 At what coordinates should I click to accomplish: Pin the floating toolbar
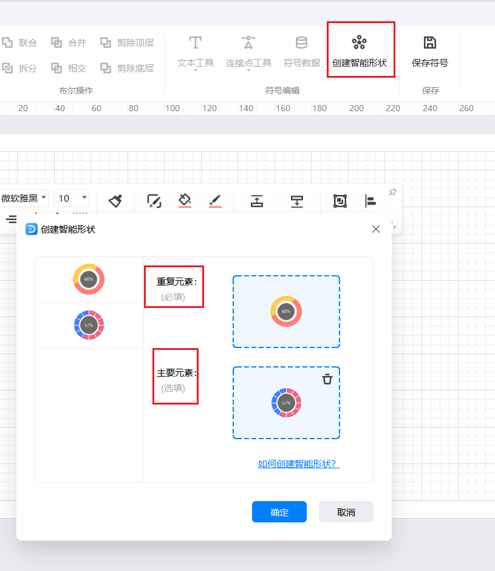coord(392,193)
